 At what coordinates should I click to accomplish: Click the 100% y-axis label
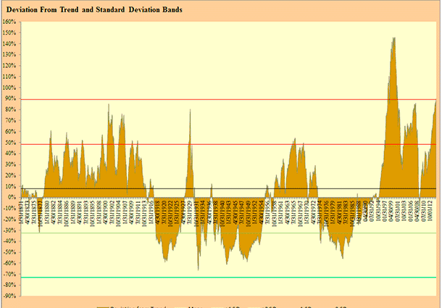[9, 88]
